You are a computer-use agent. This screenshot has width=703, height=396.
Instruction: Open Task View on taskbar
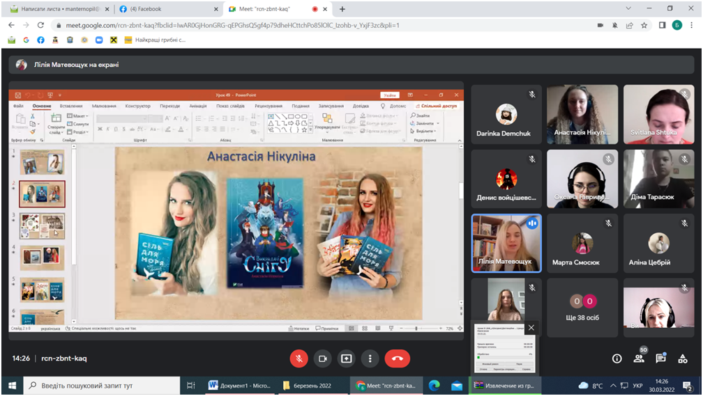(190, 386)
